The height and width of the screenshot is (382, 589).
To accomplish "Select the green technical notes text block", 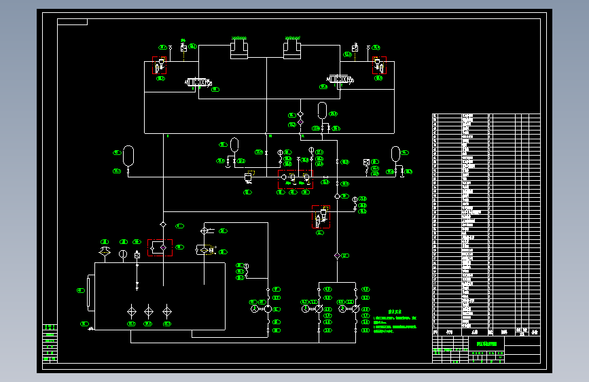I will [x=395, y=322].
